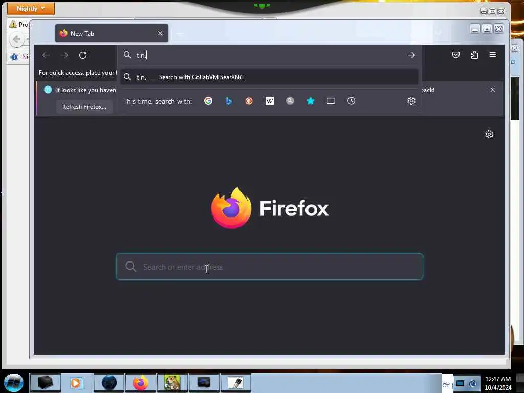Open the monitor taskbar icon
This screenshot has height=393, width=524.
click(x=204, y=383)
